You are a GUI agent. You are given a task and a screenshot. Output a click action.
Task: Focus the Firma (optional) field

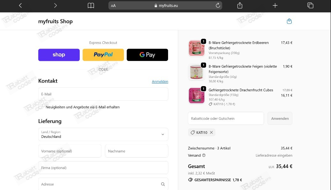pos(103,168)
